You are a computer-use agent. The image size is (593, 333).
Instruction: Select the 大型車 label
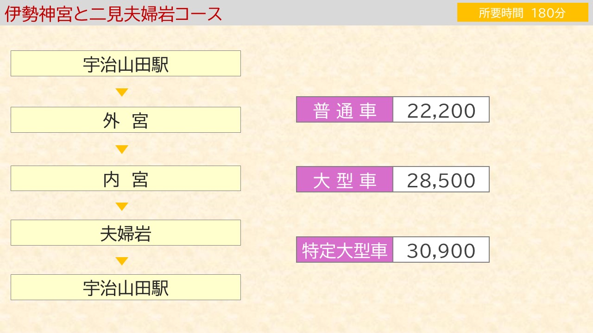point(345,179)
